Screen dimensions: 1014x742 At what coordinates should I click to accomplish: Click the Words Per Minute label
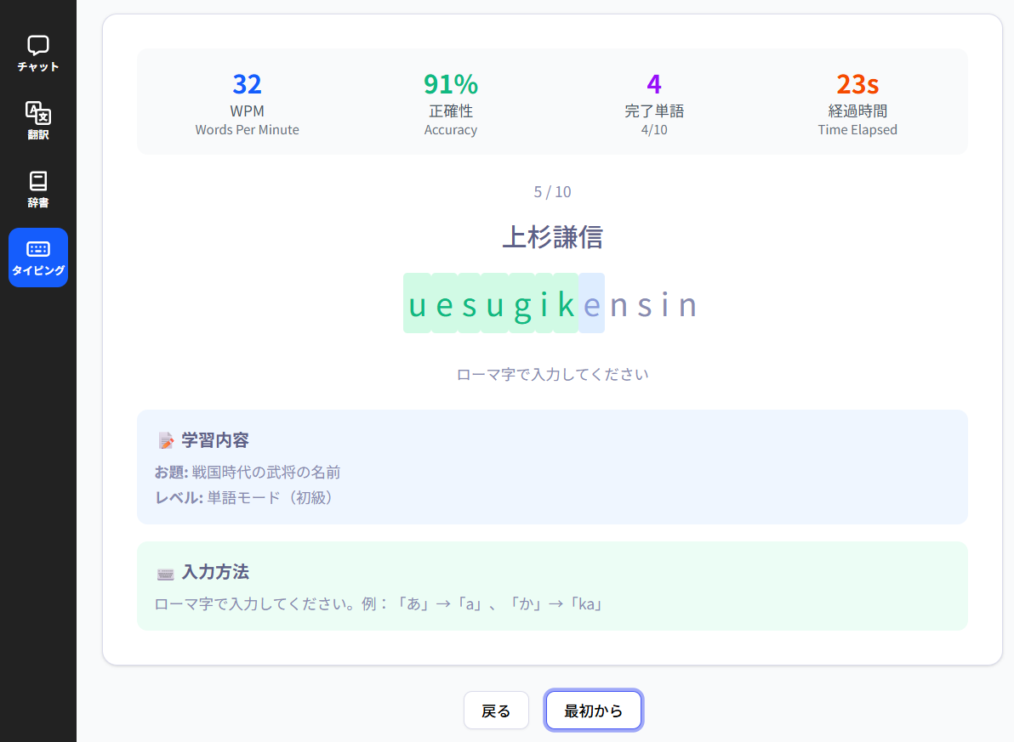[247, 130]
